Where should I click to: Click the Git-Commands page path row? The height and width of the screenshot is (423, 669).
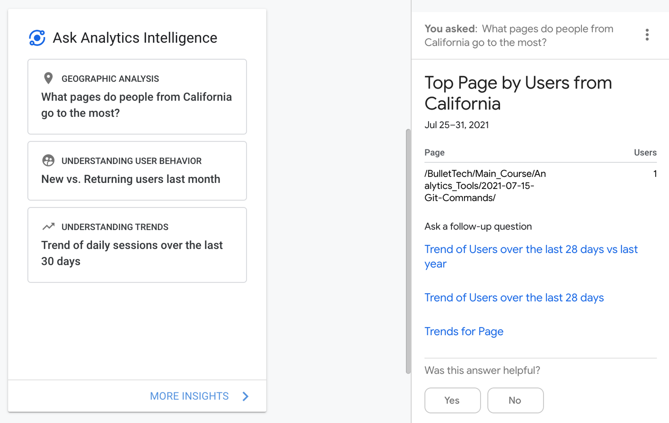point(541,186)
